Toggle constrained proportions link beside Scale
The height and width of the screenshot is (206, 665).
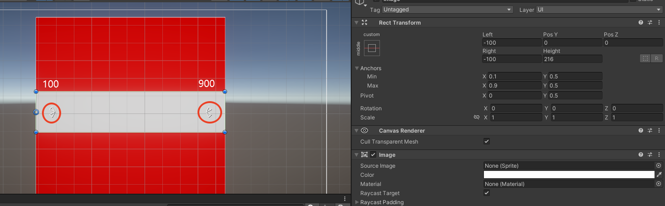click(477, 118)
